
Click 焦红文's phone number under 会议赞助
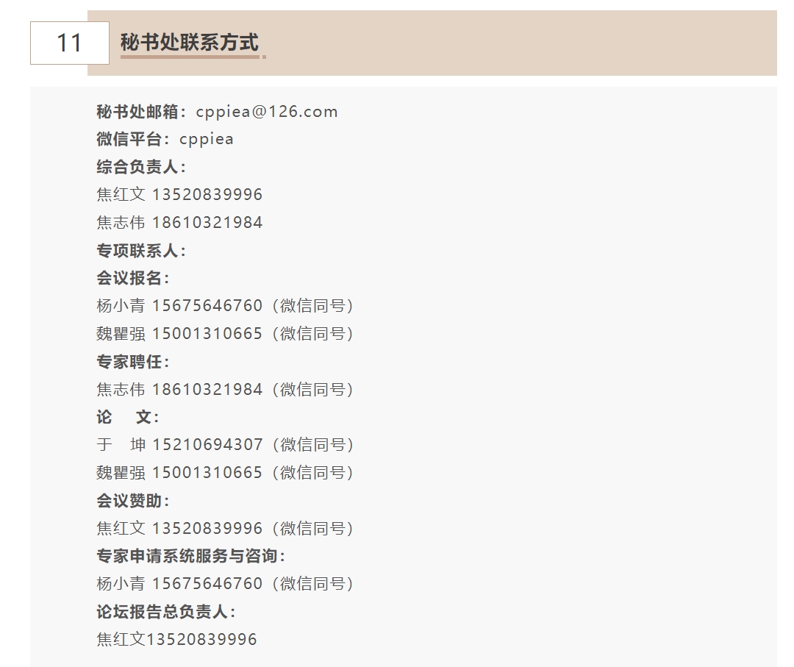207,529
